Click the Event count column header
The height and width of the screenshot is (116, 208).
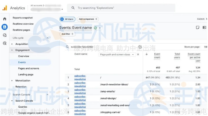coord(157,56)
